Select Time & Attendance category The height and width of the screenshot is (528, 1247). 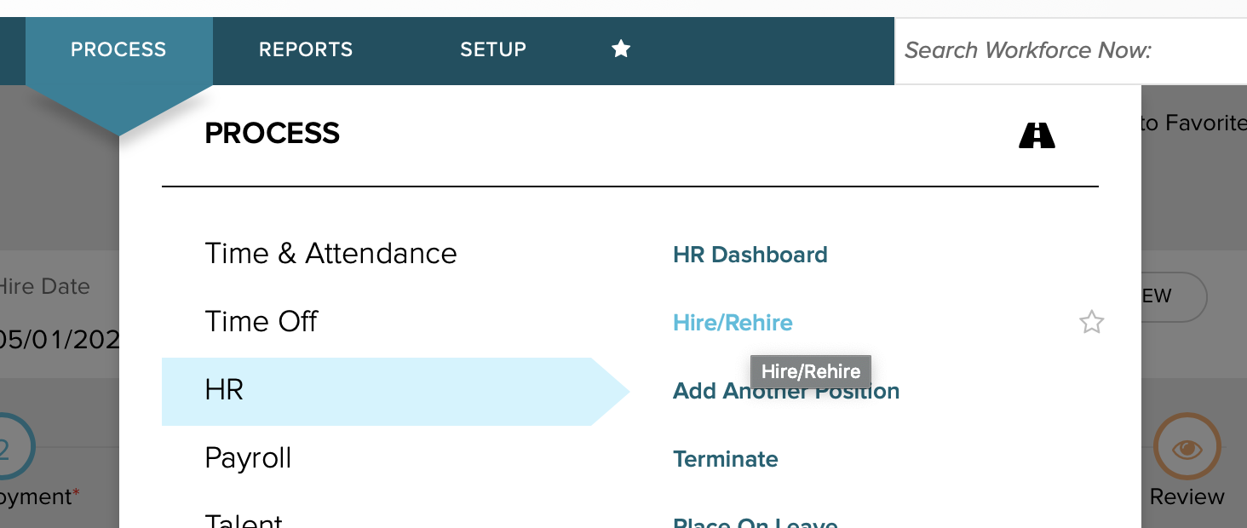(x=330, y=254)
